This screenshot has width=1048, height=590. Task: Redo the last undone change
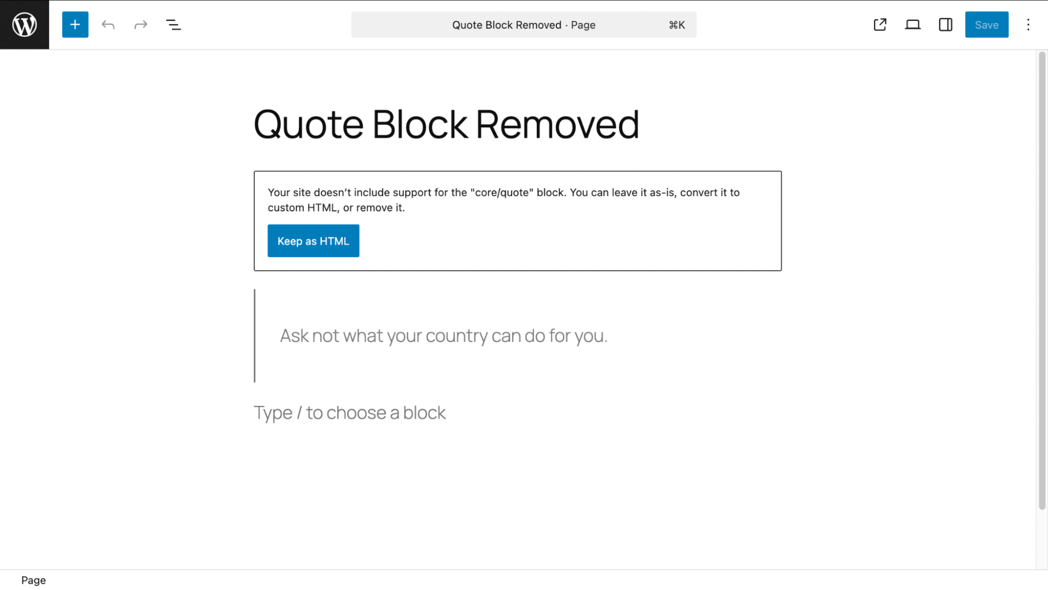[141, 25]
